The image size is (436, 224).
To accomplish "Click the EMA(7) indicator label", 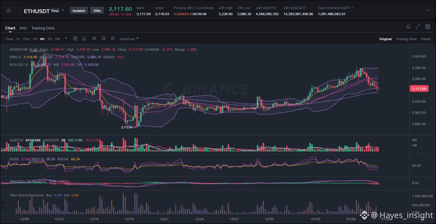I will (x=15, y=57).
